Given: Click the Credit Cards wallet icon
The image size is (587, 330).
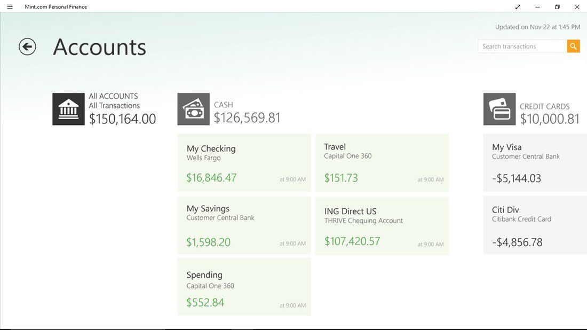Looking at the screenshot, I should coord(499,108).
